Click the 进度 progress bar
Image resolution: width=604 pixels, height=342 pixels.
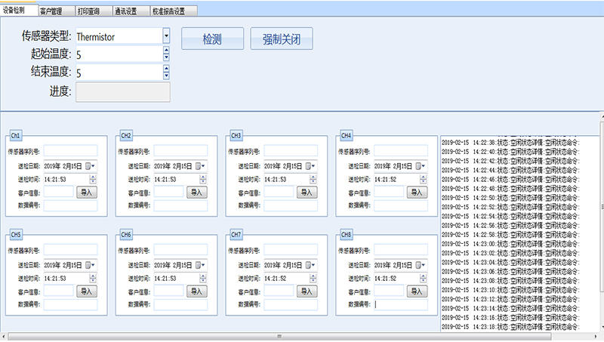coord(123,92)
